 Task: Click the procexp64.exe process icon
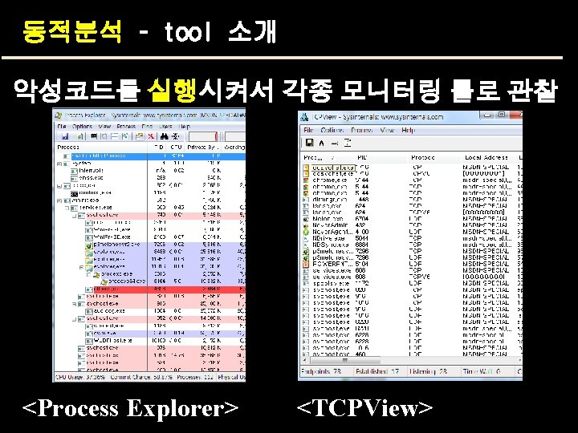(x=104, y=282)
